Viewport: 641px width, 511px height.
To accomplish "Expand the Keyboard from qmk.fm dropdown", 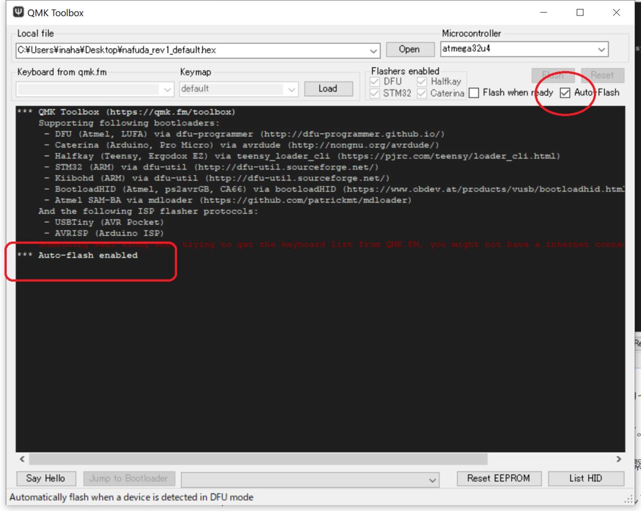I will [x=168, y=89].
